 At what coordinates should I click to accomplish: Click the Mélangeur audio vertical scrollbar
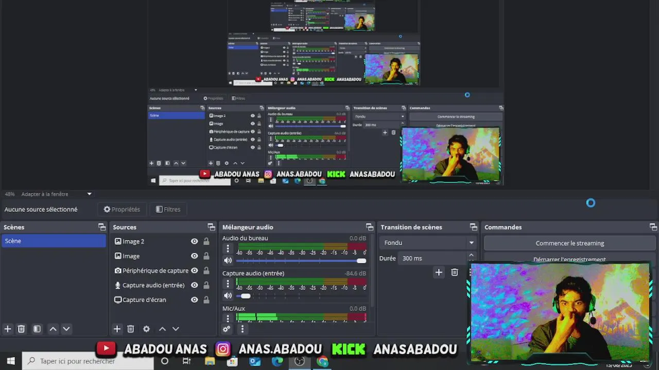point(371,271)
